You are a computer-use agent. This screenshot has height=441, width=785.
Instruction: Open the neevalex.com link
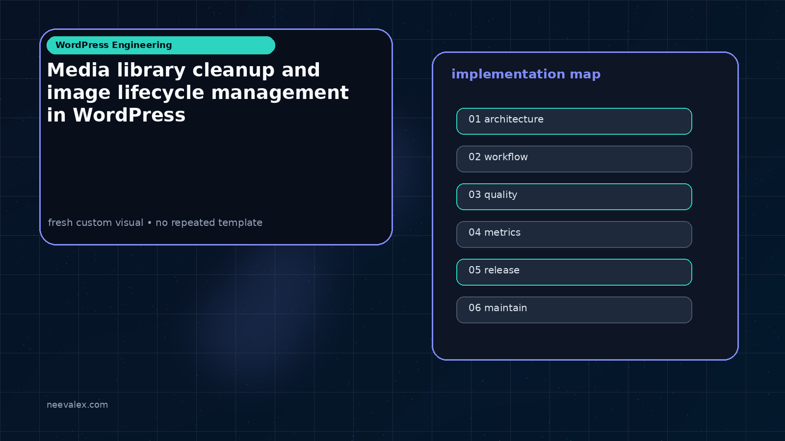[x=77, y=405]
